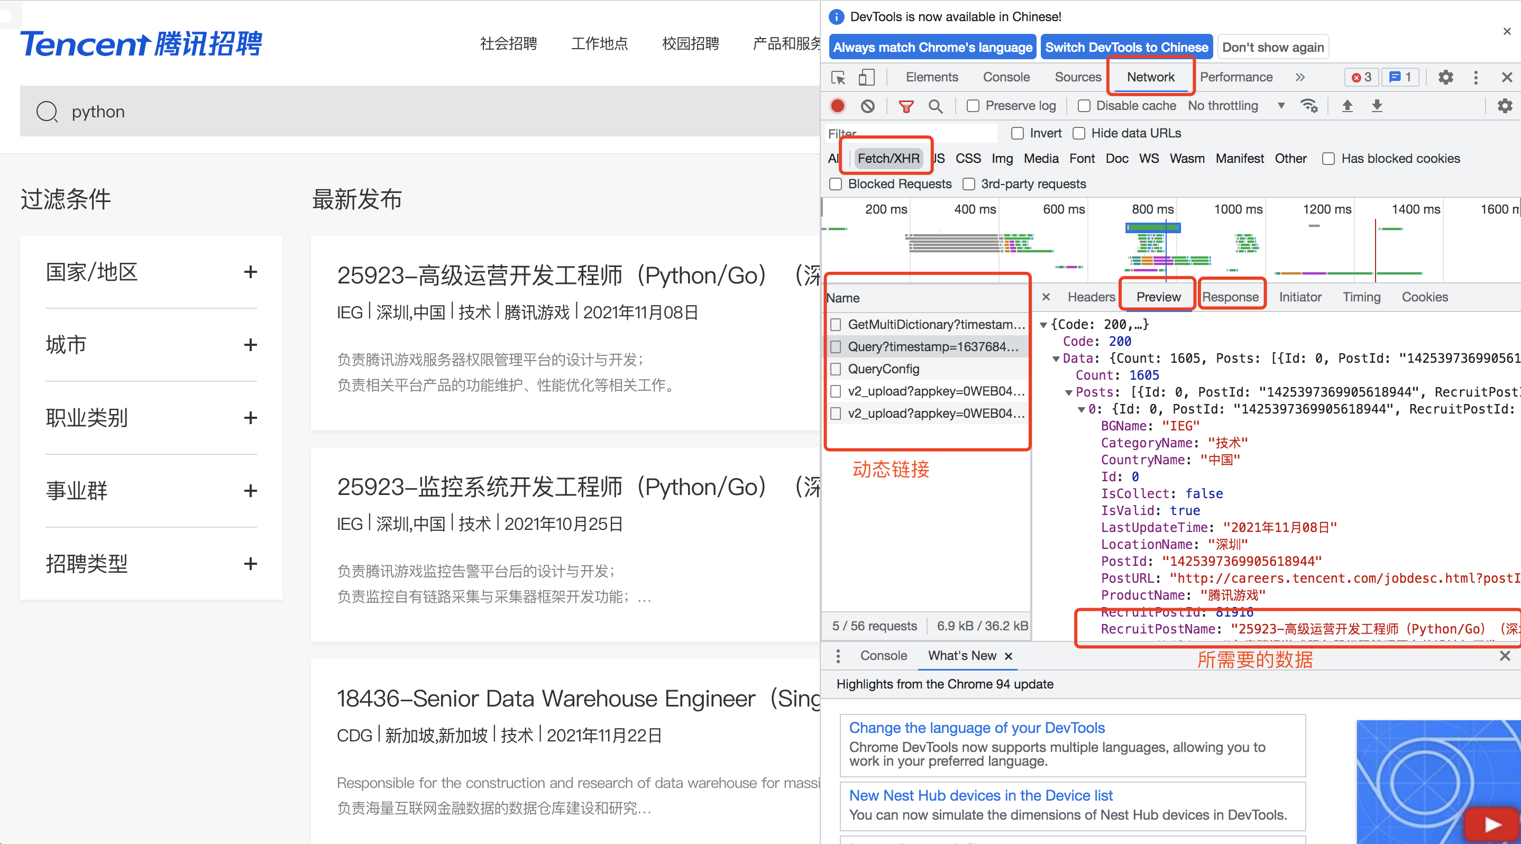The width and height of the screenshot is (1521, 844).
Task: Show more DevTools tabs chevron
Action: (1300, 77)
